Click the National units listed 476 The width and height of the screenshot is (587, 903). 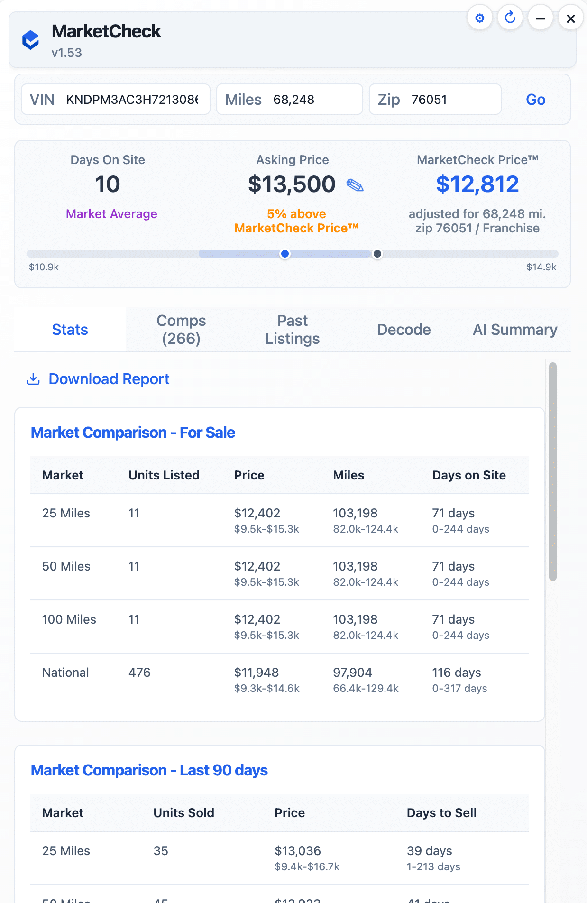[139, 673]
